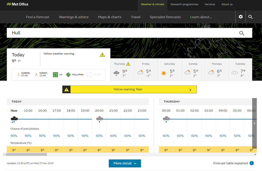262x171 pixels.
Task: Click the Pollen indicator icon
Action: 89,75
